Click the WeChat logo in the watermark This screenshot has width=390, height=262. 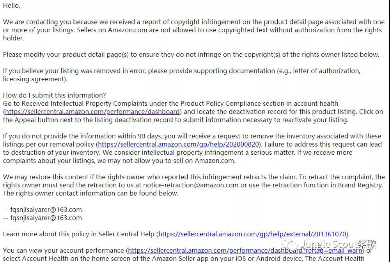tap(289, 245)
